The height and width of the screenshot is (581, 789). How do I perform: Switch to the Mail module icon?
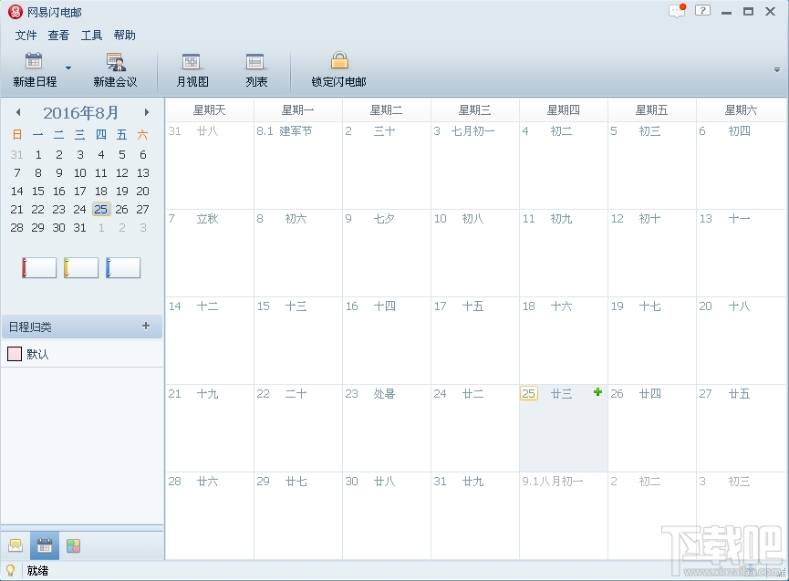pos(16,545)
